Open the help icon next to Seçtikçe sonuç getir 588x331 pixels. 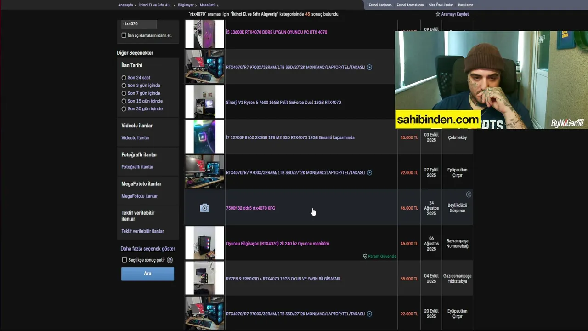pos(170,260)
